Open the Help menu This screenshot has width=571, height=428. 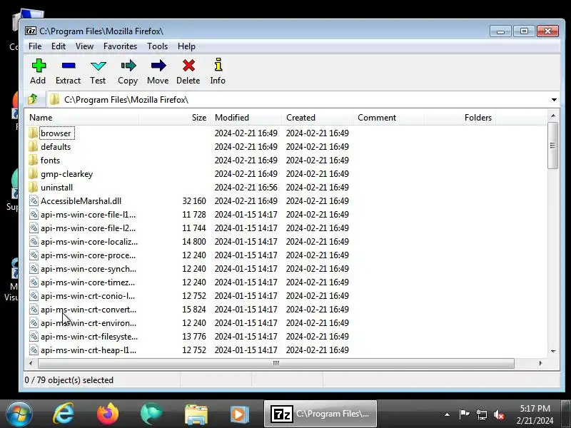pyautogui.click(x=186, y=46)
